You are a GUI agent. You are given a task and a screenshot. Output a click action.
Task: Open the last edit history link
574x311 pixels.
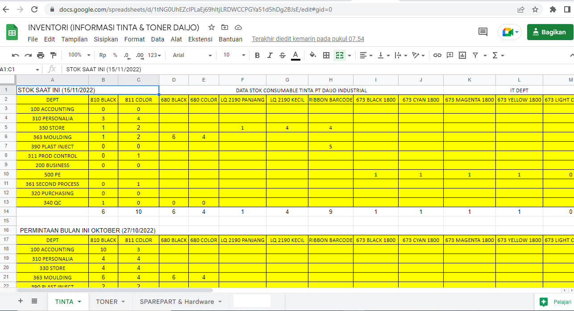click(x=308, y=39)
